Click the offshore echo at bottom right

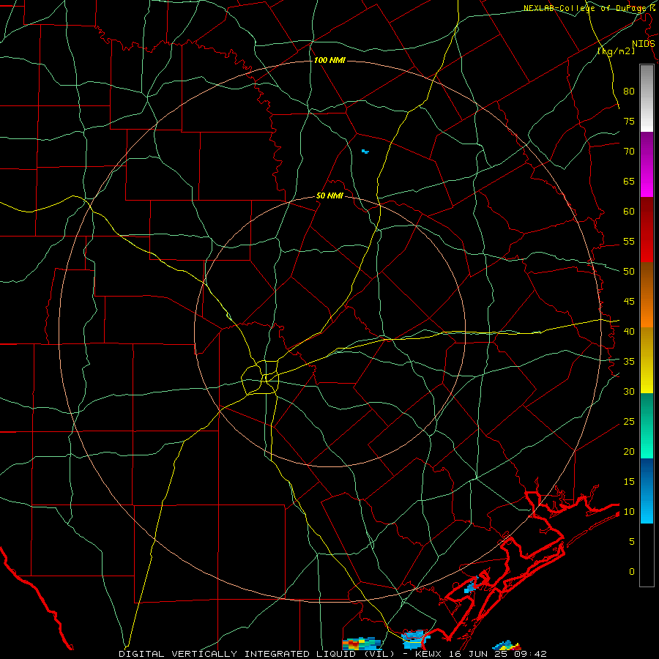click(x=507, y=646)
